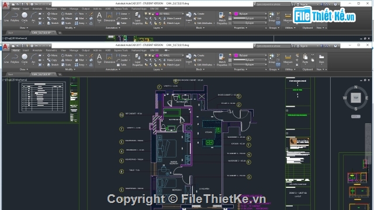Toggle layer lock icon in upper window
Image resolution: width=374 pixels, height=210 pixels.
[x=153, y=14]
